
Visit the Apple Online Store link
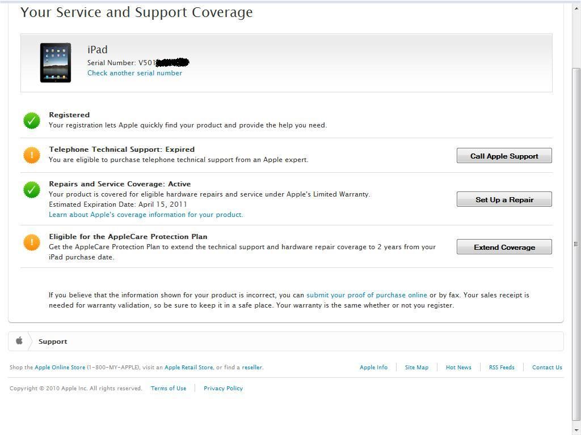tap(60, 367)
